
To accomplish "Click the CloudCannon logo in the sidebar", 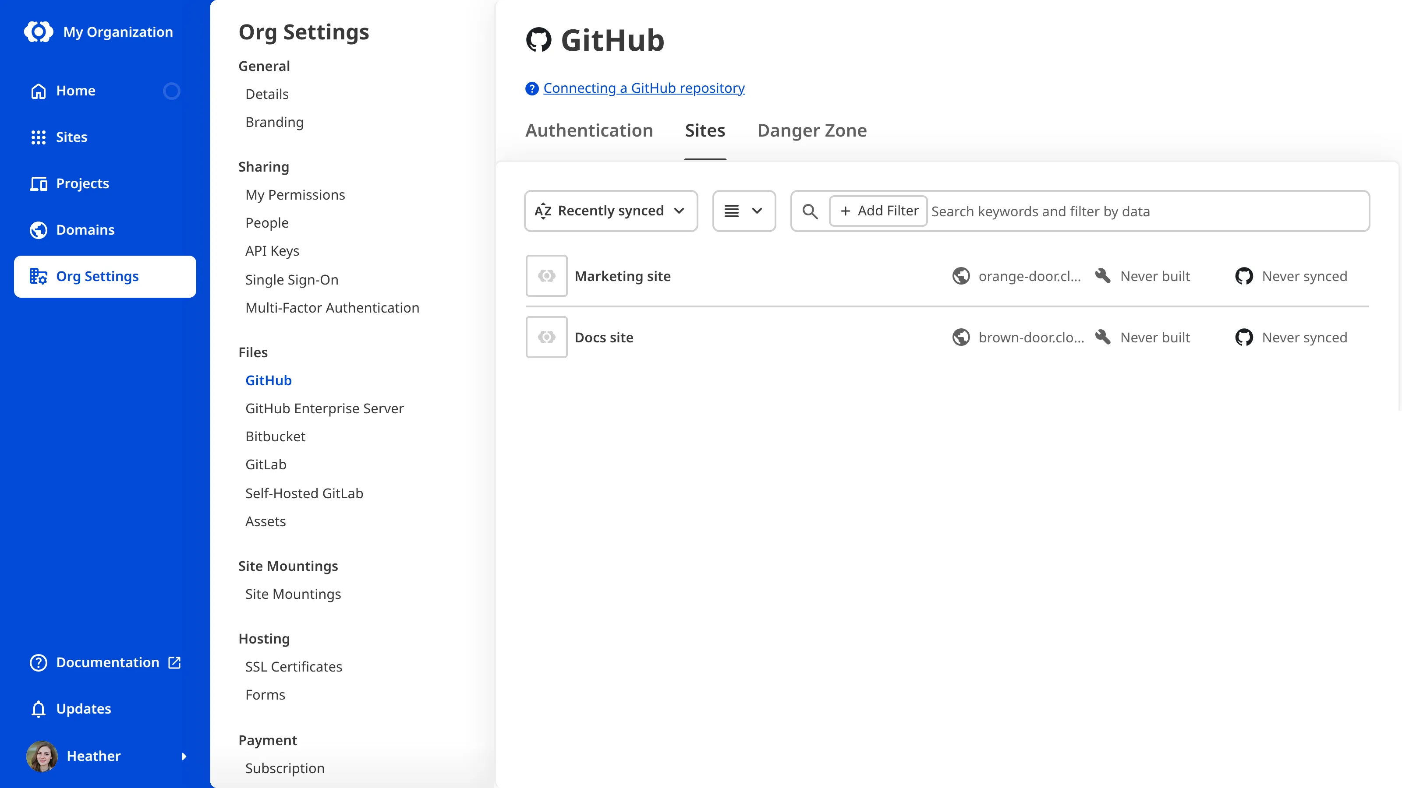I will (x=38, y=32).
